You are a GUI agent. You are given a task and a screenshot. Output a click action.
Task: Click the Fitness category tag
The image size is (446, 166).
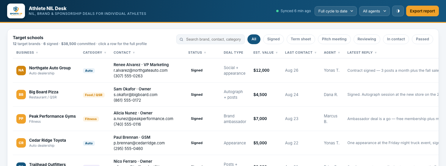tap(91, 119)
